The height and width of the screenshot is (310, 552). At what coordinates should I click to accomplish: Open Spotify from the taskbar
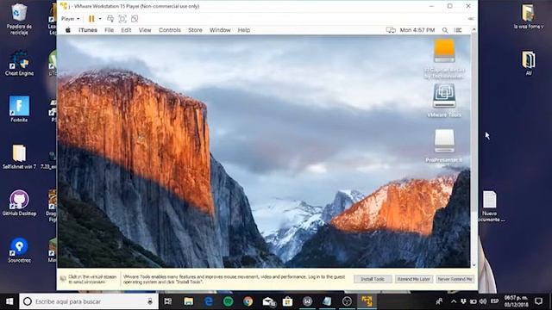[x=228, y=301]
